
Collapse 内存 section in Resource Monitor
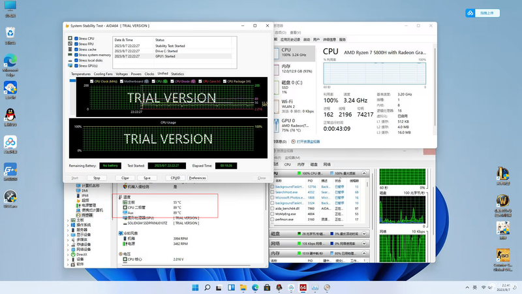[x=364, y=253]
